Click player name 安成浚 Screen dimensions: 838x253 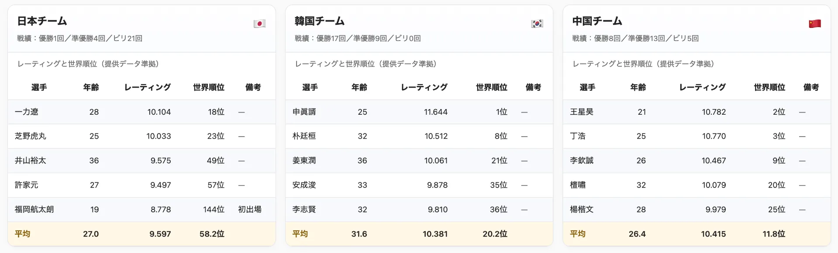(x=304, y=185)
